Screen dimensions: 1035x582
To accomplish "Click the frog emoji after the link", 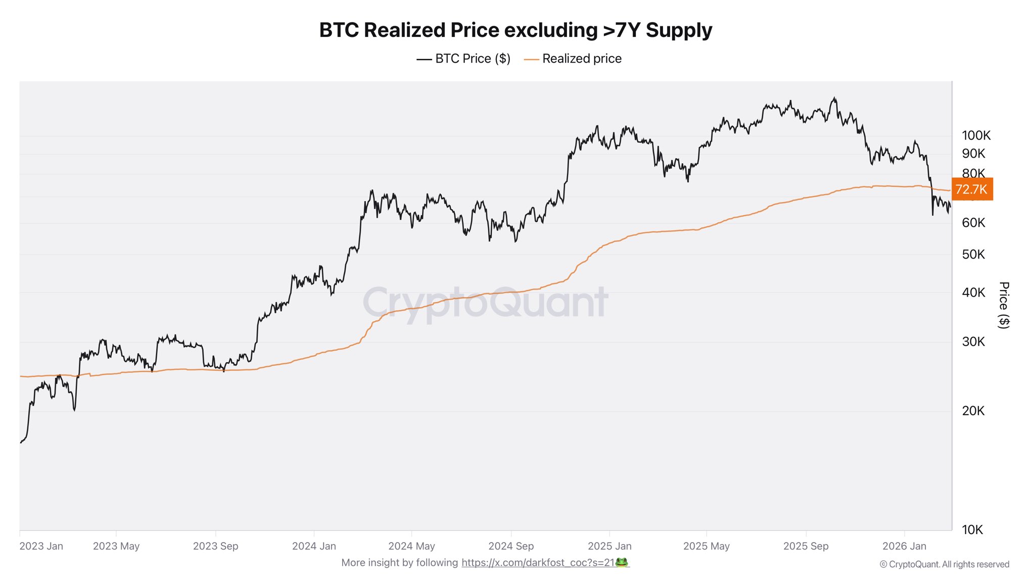I will 622,562.
